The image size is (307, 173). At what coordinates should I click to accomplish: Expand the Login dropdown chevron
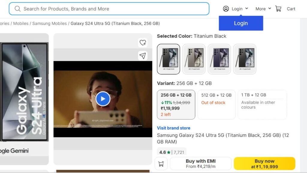pyautogui.click(x=247, y=8)
